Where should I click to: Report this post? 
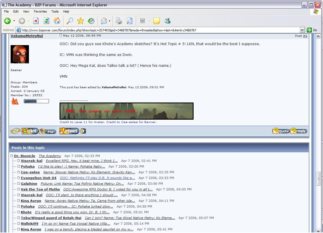point(69,131)
